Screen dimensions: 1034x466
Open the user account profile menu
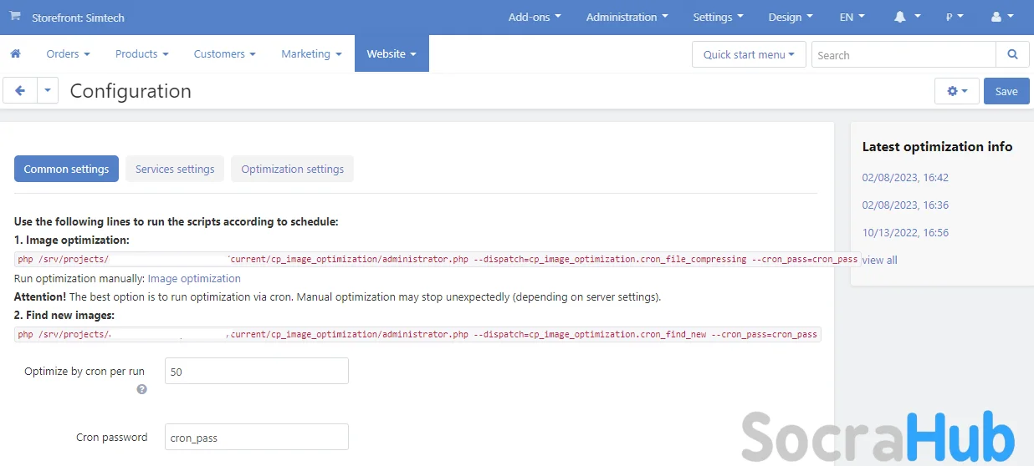[1001, 17]
